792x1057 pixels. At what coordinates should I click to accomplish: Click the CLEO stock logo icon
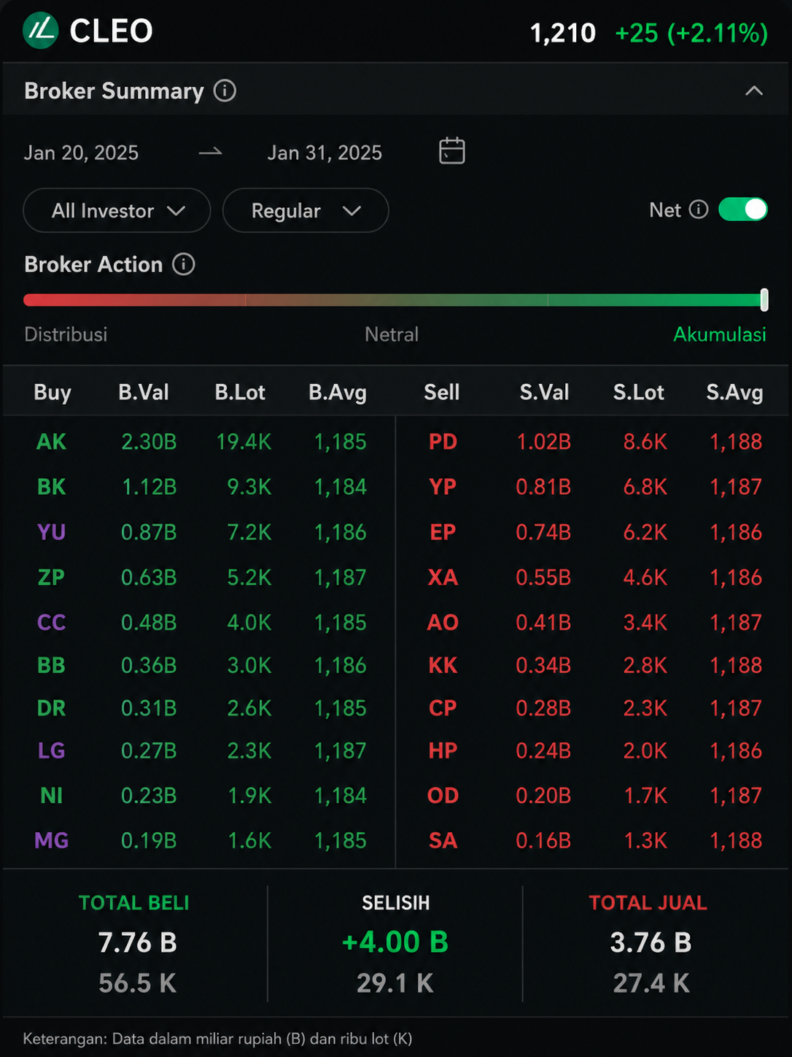click(x=41, y=31)
